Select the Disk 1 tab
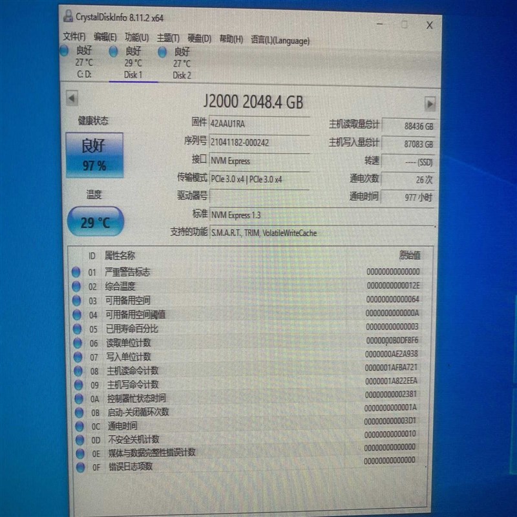517x517 pixels. click(x=133, y=63)
